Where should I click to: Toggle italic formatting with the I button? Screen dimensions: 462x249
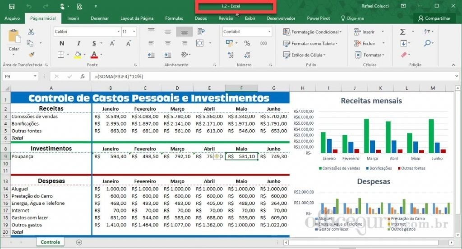[78, 43]
